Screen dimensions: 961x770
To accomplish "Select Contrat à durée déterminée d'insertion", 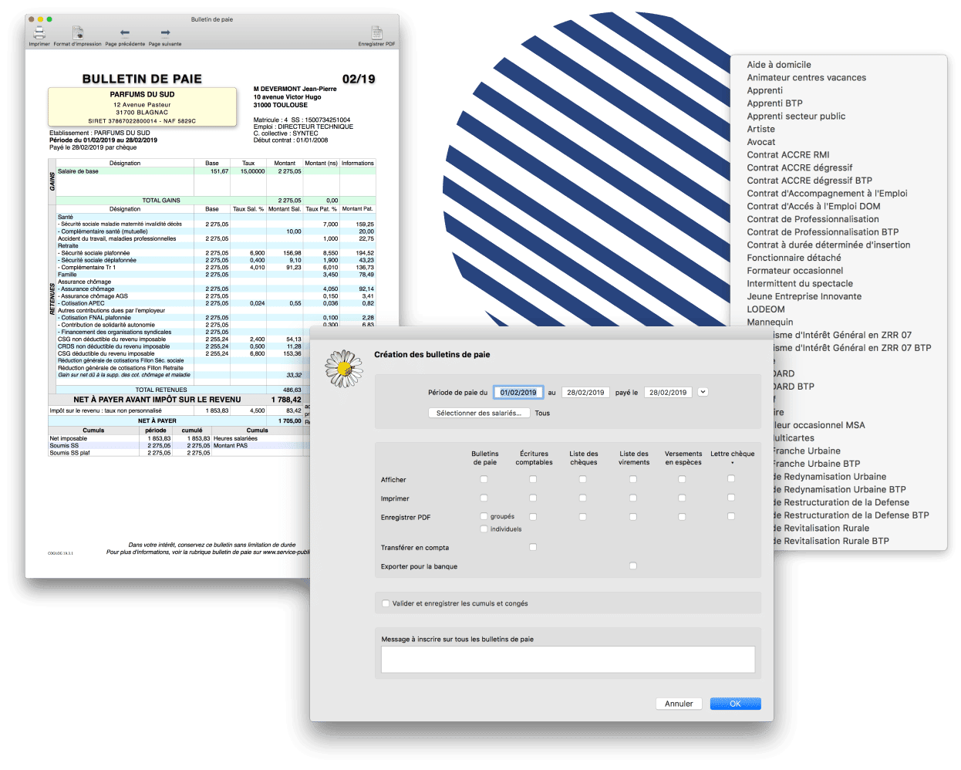I will pos(828,245).
